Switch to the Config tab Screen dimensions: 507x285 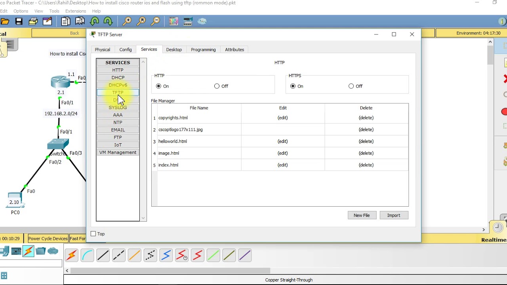pos(126,49)
